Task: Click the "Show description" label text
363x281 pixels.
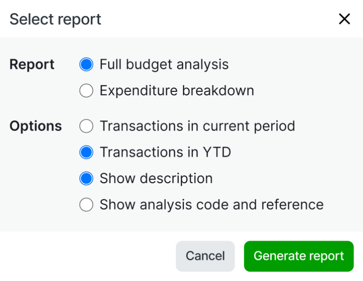Action: pos(156,178)
